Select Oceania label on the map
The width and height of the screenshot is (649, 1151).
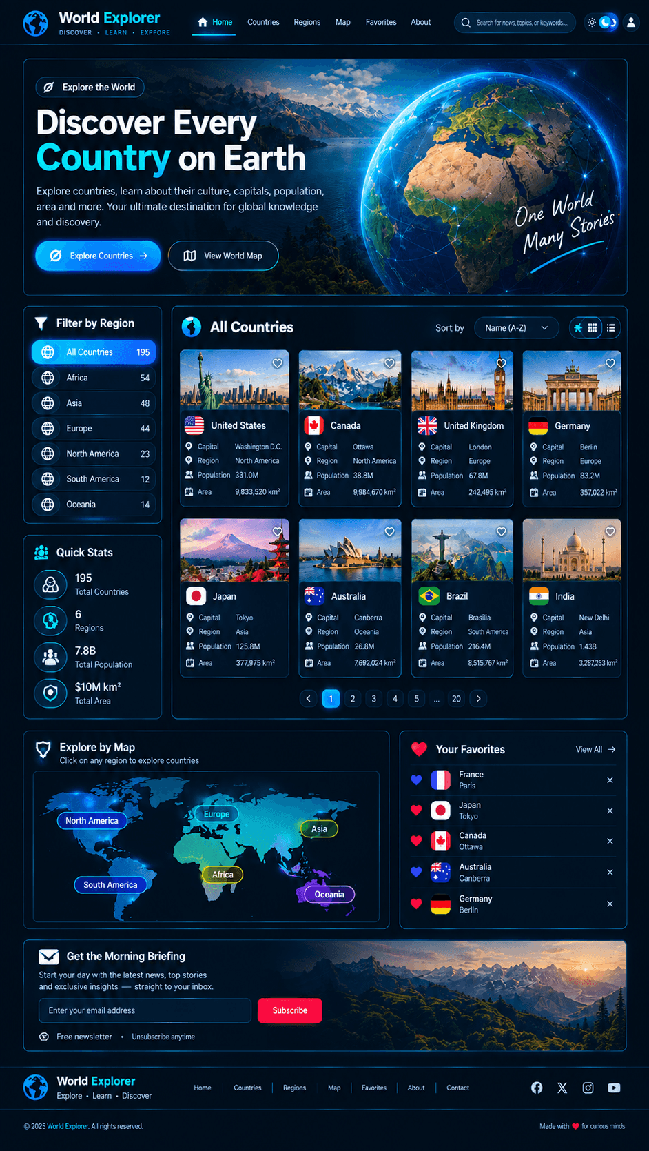click(x=329, y=895)
